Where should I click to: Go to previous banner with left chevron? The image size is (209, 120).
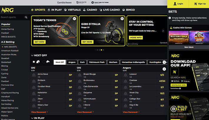(x=35, y=31)
